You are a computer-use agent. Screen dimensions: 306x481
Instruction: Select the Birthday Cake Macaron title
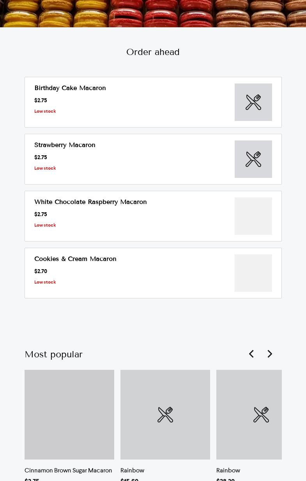pyautogui.click(x=70, y=88)
